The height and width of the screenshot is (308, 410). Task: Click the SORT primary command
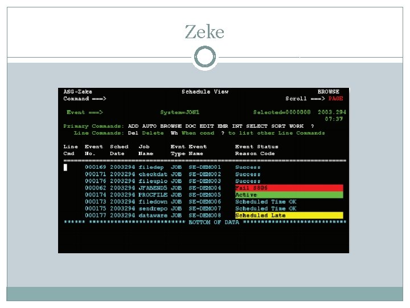278,126
